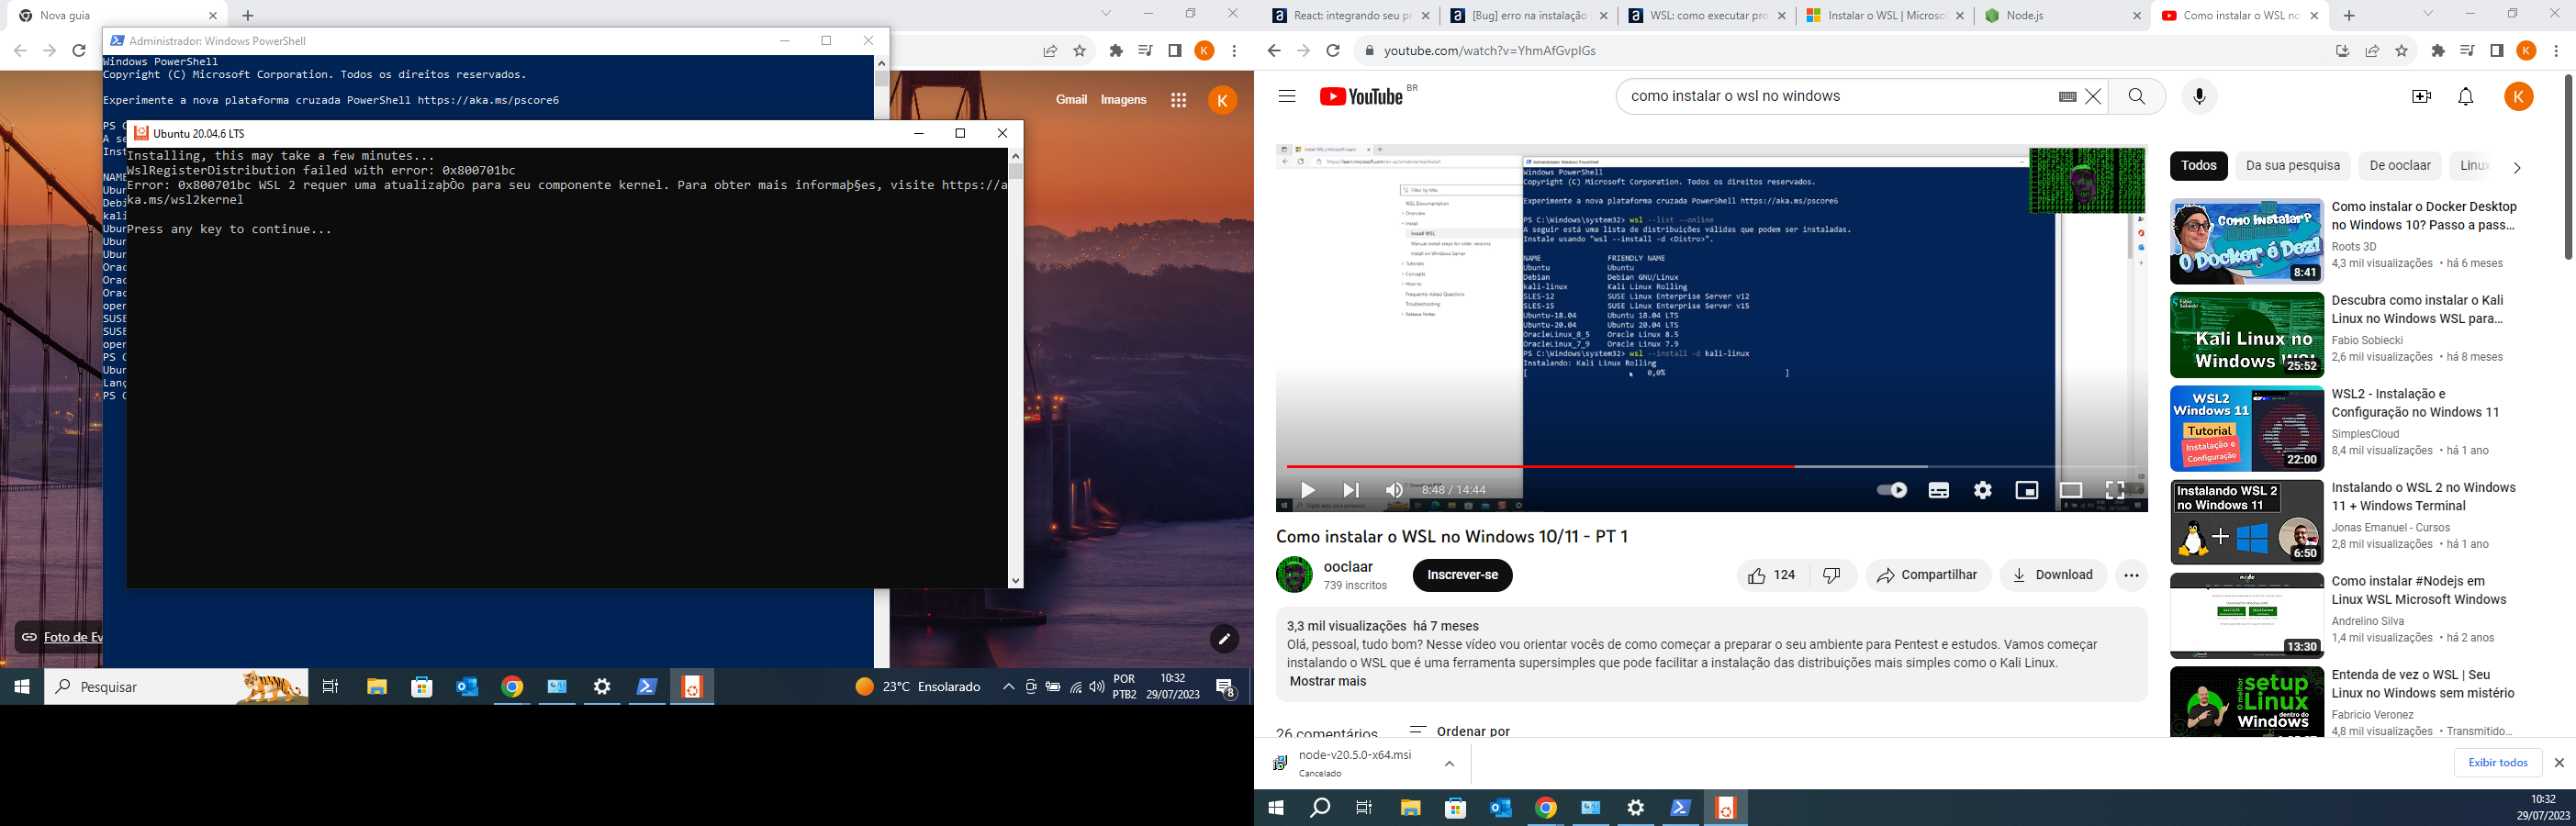Expand node-v20.5.0-x64.msi download options
2576x826 pixels.
(1449, 764)
